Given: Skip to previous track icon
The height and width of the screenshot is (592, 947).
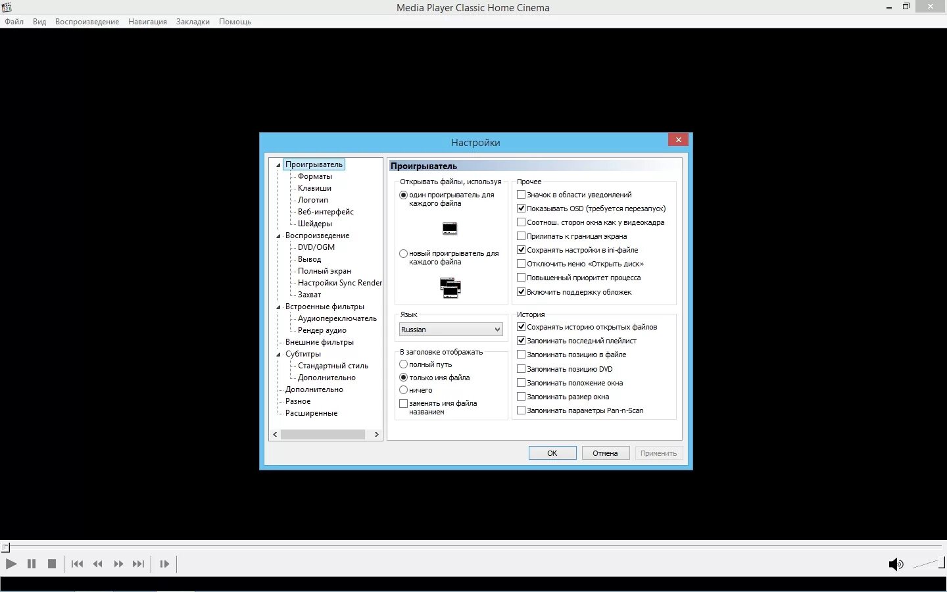Looking at the screenshot, I should click(x=77, y=564).
